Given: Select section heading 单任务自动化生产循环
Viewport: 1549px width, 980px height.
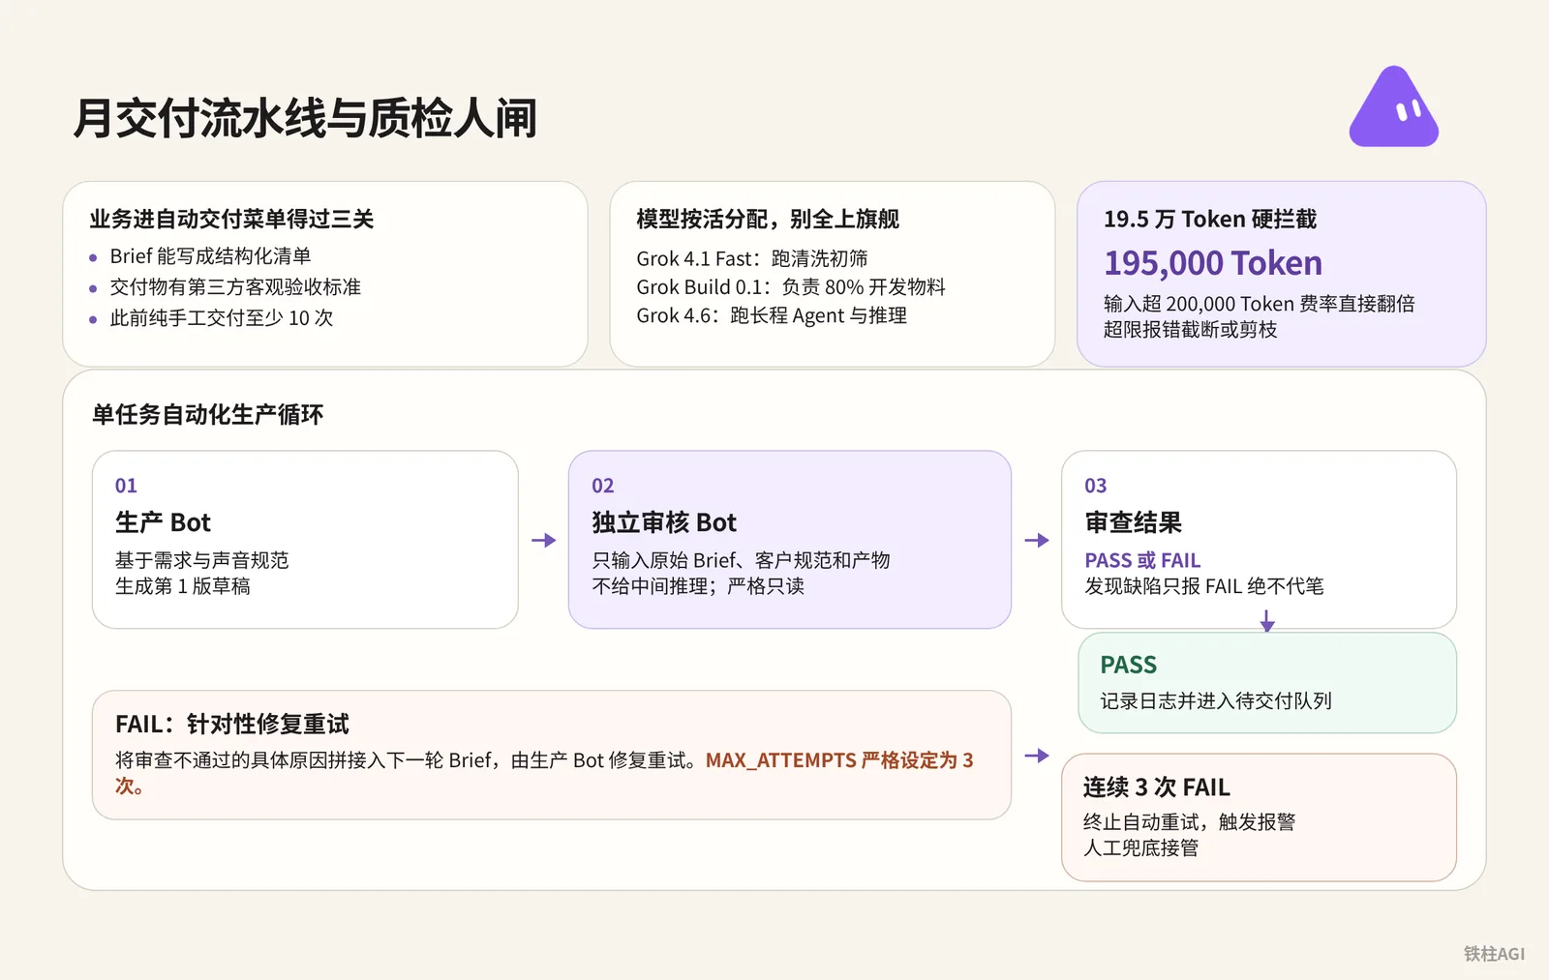Looking at the screenshot, I should click(207, 415).
